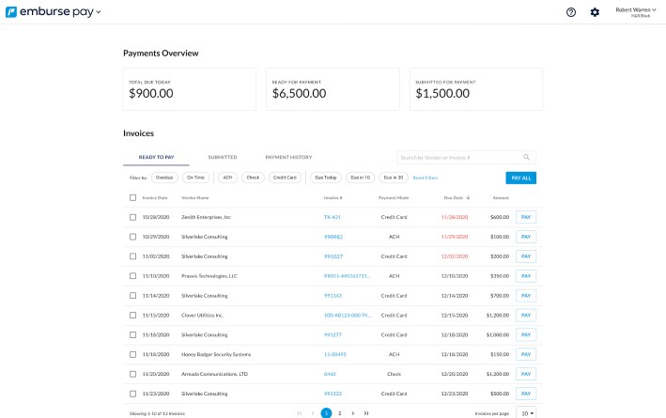The height and width of the screenshot is (418, 666).
Task: Jump to the last page arrow
Action: (366, 413)
